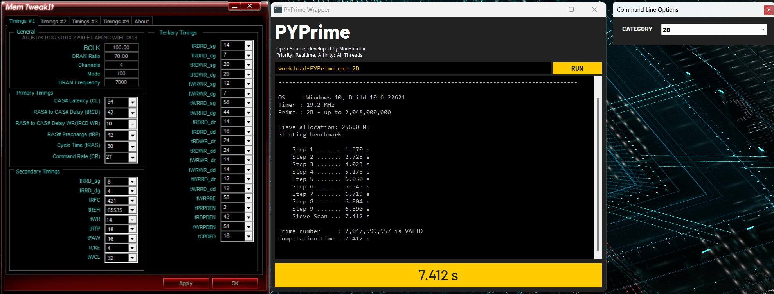The width and height of the screenshot is (774, 294).
Task: Click the 'Computation time : 7.412 s' line
Action: (324, 239)
